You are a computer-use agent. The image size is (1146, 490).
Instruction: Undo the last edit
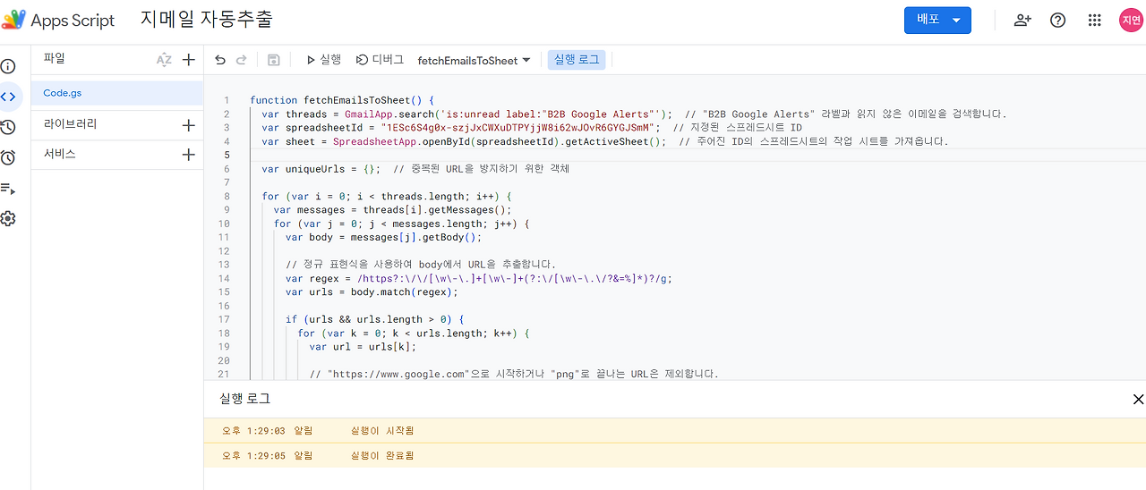pos(220,60)
